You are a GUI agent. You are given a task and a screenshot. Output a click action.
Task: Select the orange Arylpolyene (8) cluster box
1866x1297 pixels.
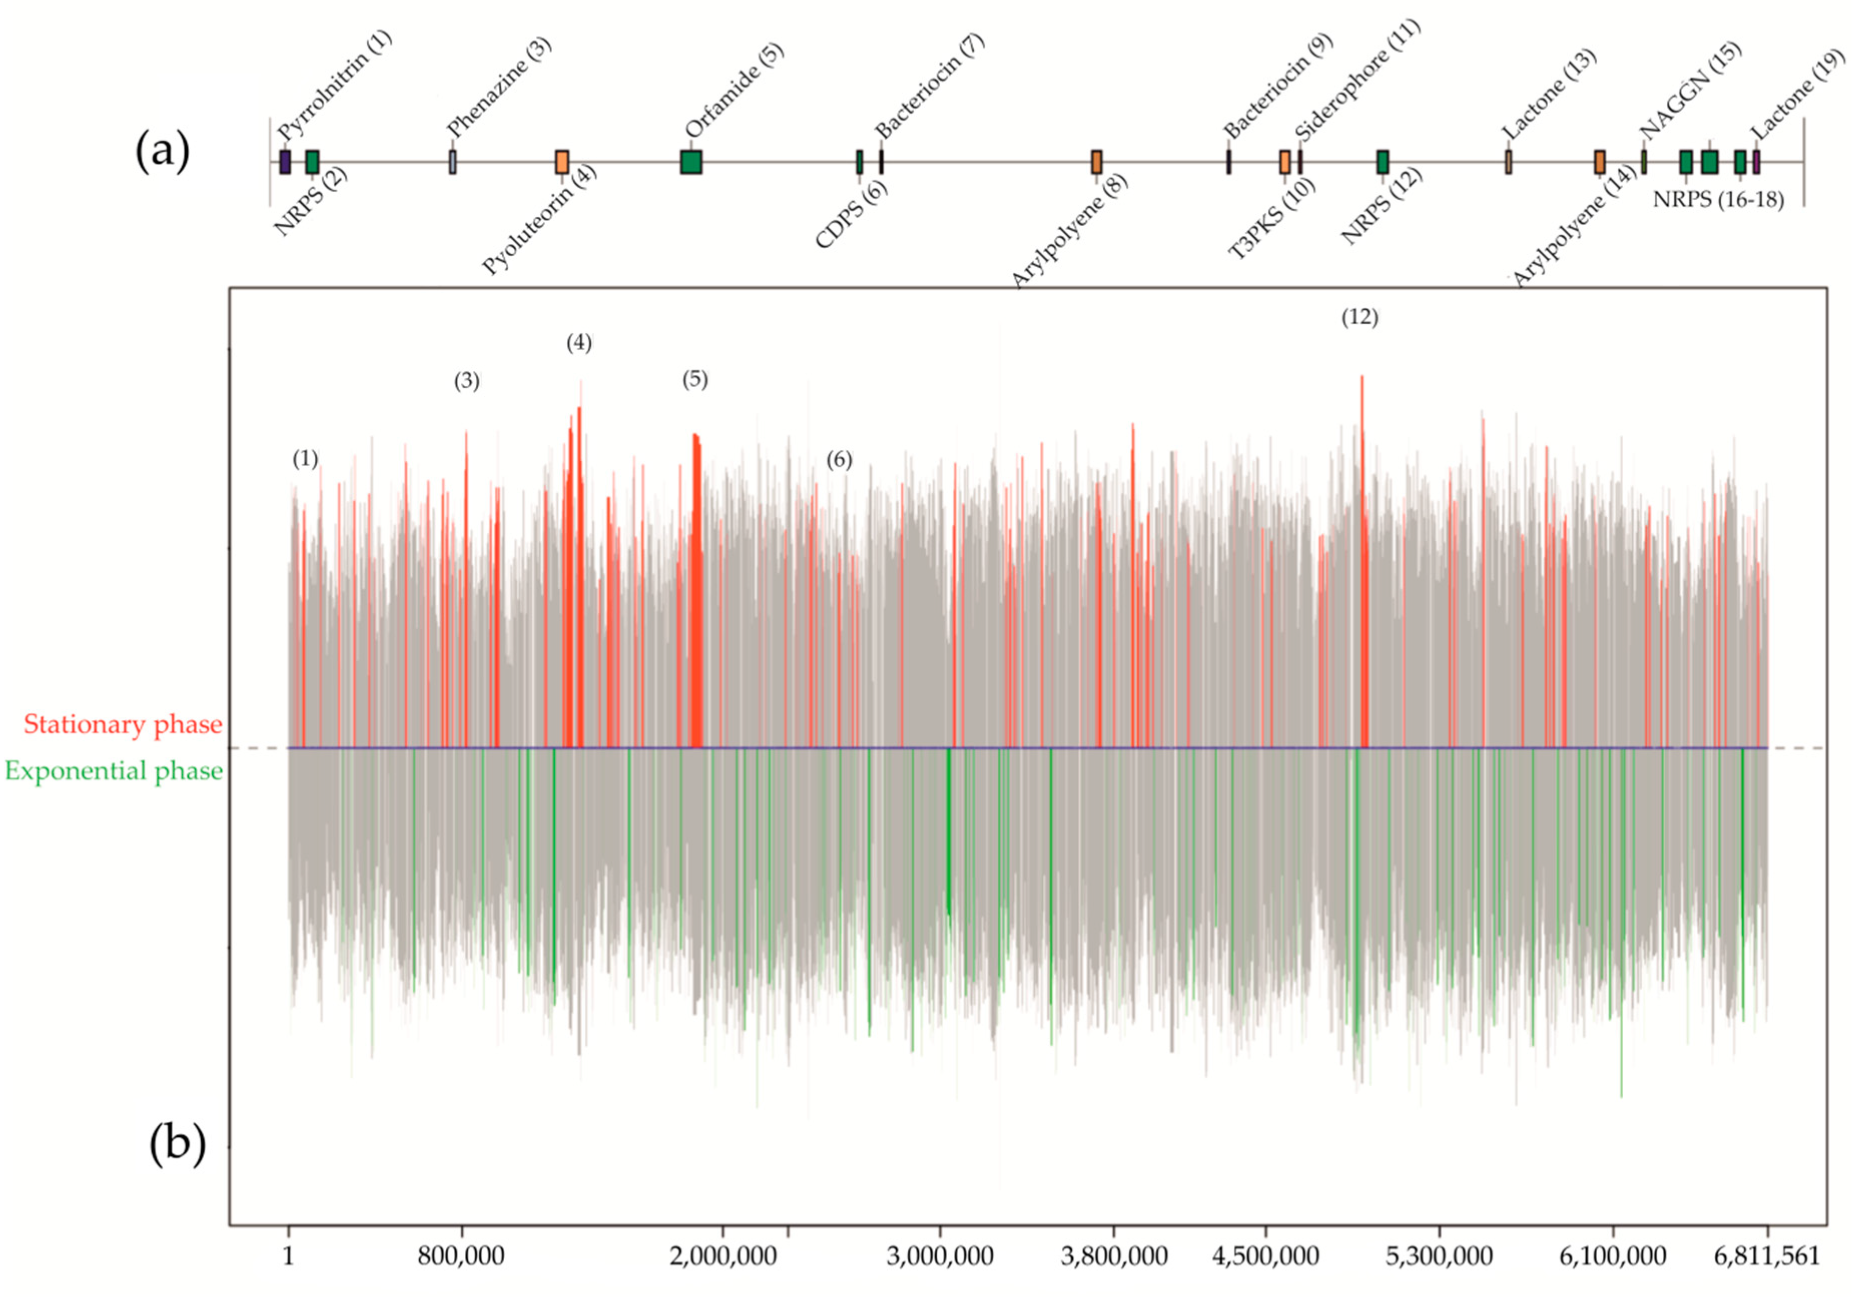click(1096, 162)
